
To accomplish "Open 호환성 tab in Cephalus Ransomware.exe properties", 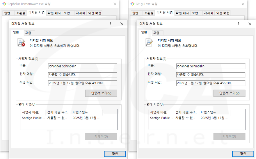I will tap(21, 13).
